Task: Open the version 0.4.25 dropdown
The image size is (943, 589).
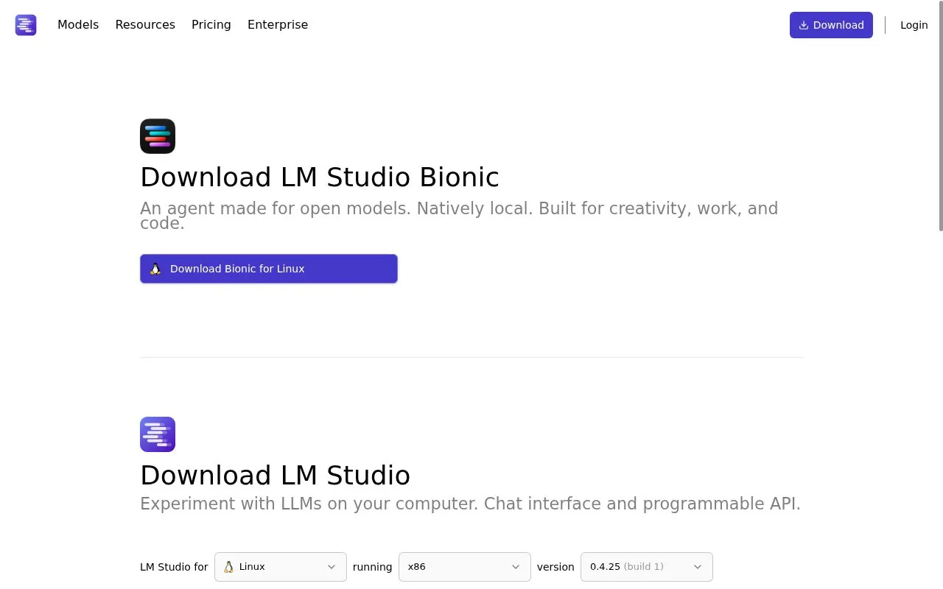Action: 647,567
